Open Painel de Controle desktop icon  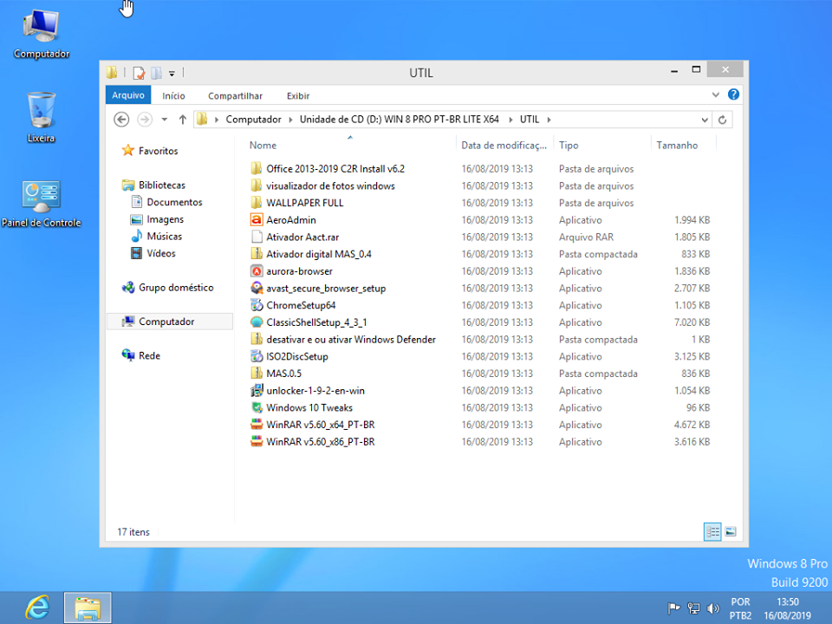42,205
